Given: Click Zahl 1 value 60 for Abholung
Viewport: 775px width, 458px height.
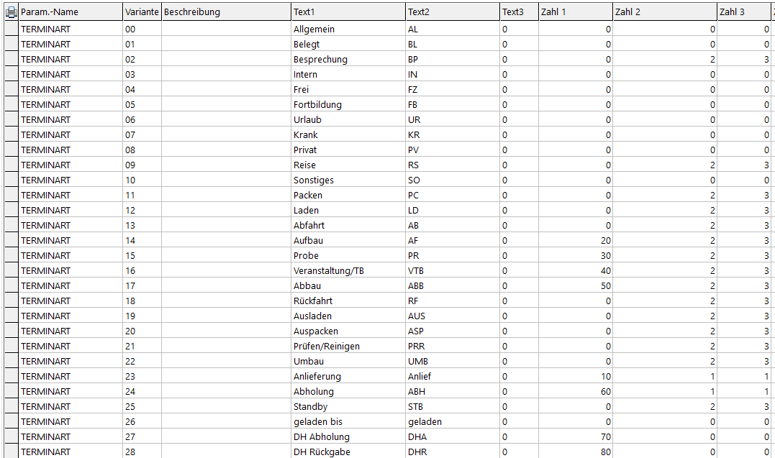Looking at the screenshot, I should 576,392.
